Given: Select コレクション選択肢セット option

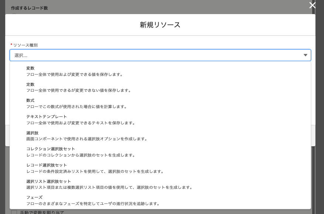Looking at the screenshot, I should click(x=160, y=152).
